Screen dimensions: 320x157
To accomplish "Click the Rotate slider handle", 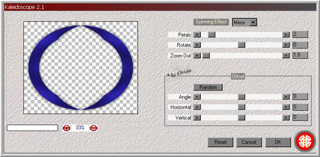I will (x=241, y=45).
